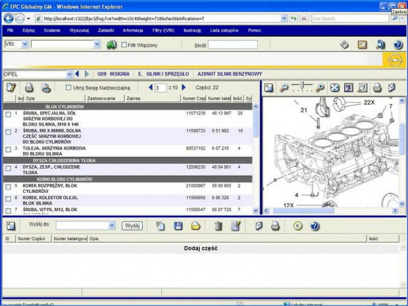Go to next illustration icon
The image size is (408, 306).
pyautogui.click(x=363, y=88)
